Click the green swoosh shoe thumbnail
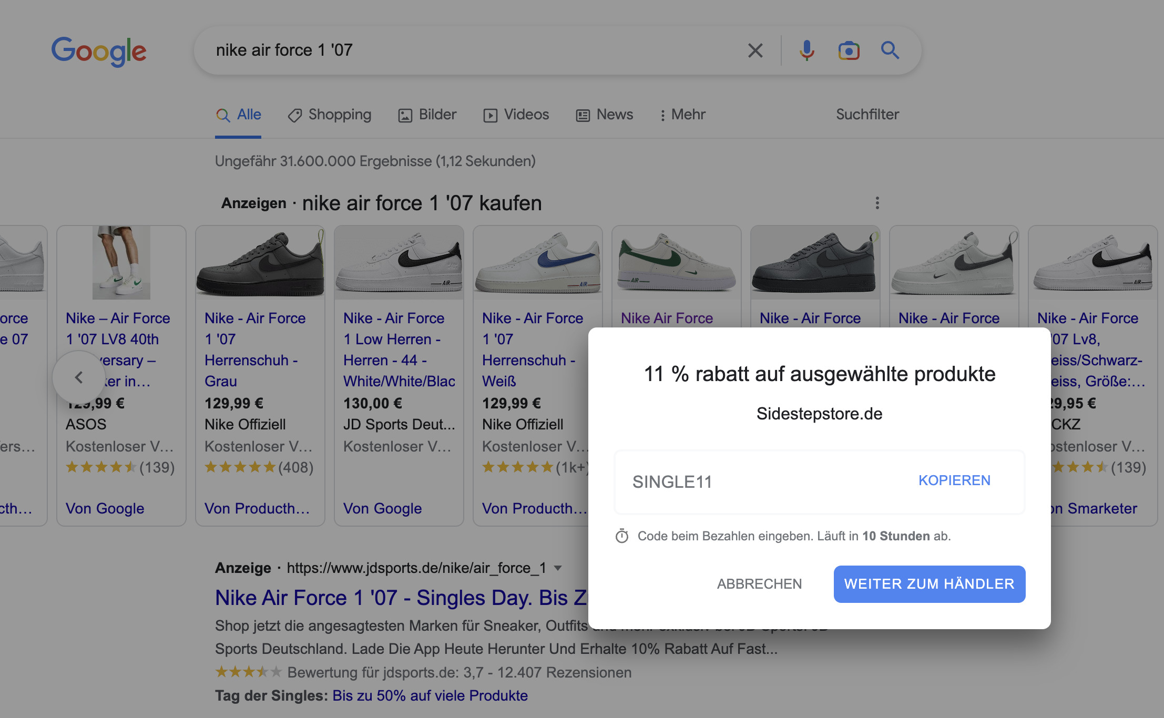This screenshot has width=1164, height=718. (x=677, y=263)
